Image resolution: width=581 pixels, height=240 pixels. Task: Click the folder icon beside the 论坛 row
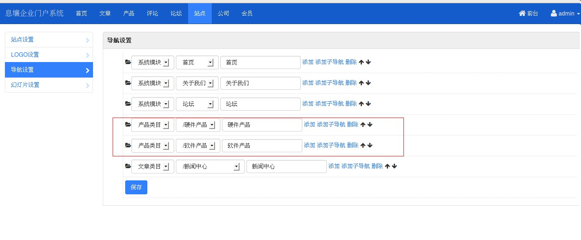[128, 104]
